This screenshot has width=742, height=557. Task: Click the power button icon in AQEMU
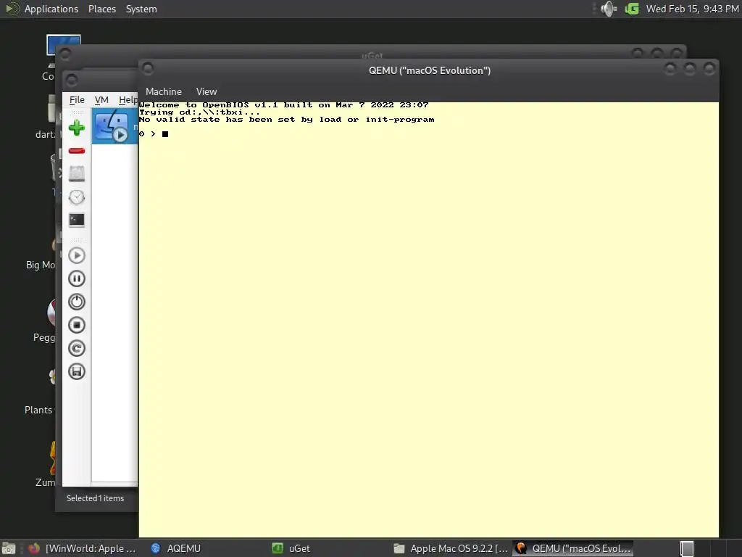(x=77, y=302)
